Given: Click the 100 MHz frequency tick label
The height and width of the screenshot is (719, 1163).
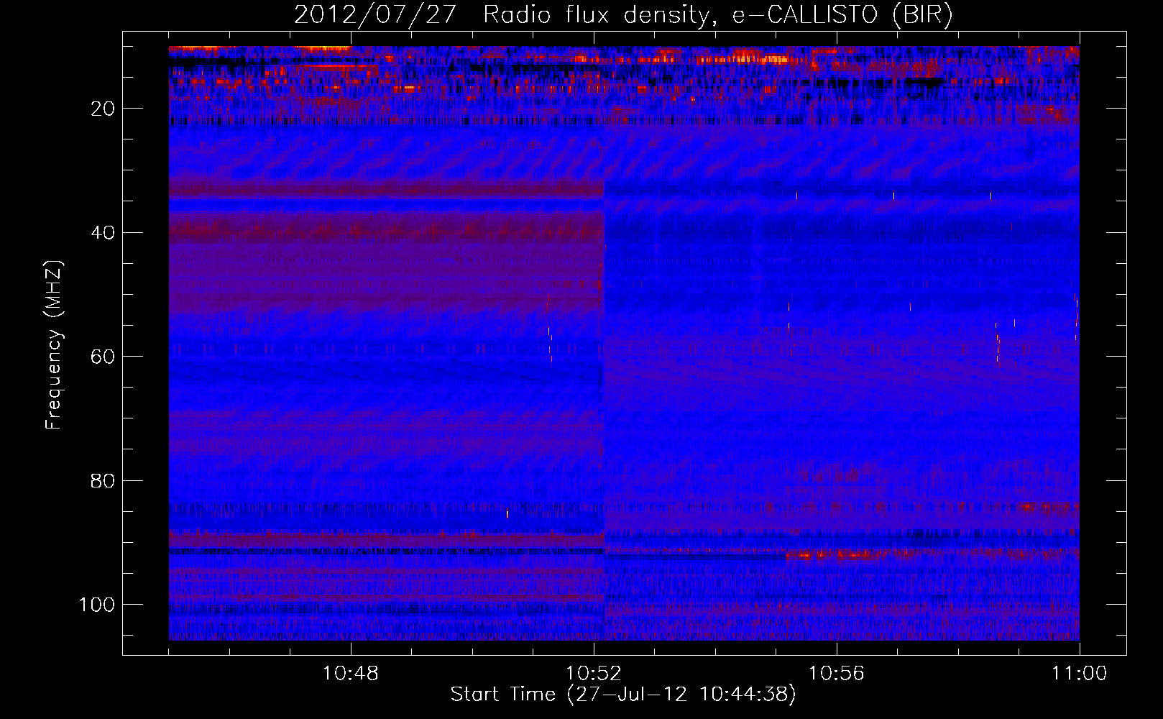Looking at the screenshot, I should point(97,605).
